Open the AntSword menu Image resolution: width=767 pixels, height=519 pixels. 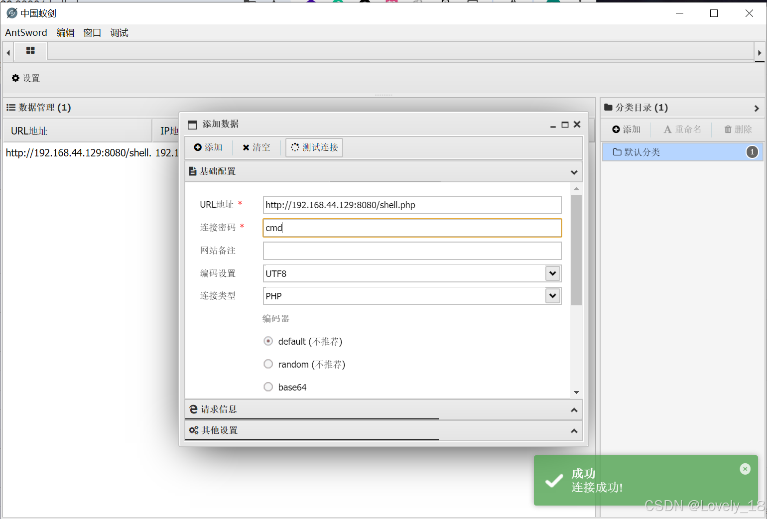pos(26,32)
